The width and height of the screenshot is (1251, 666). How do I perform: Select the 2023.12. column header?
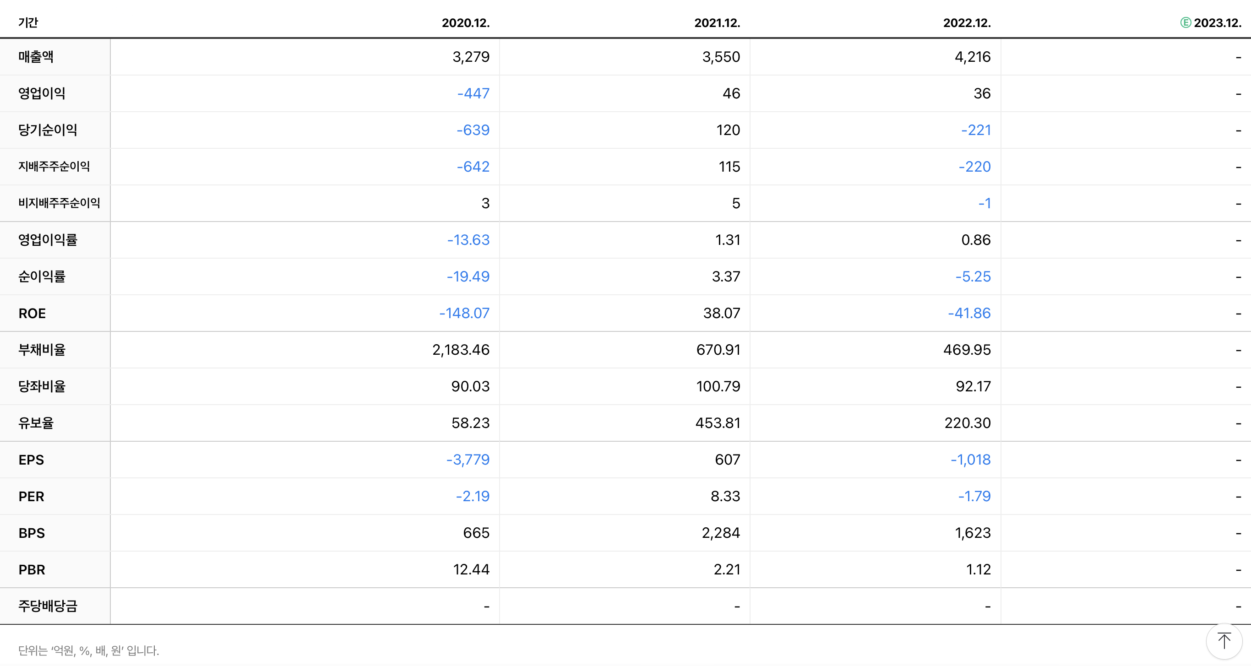[1218, 23]
